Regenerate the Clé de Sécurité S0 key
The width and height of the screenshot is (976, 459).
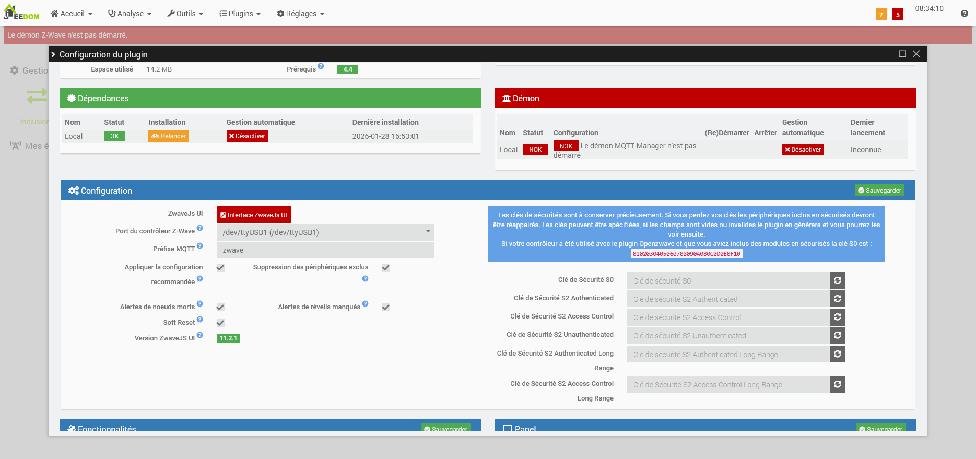(x=837, y=280)
